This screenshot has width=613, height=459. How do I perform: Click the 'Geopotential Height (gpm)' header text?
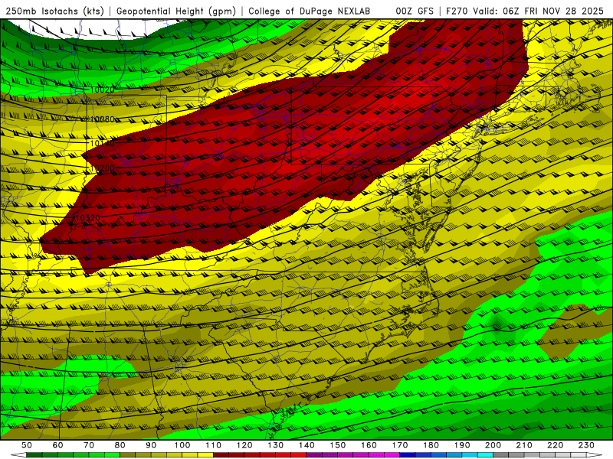176,11
